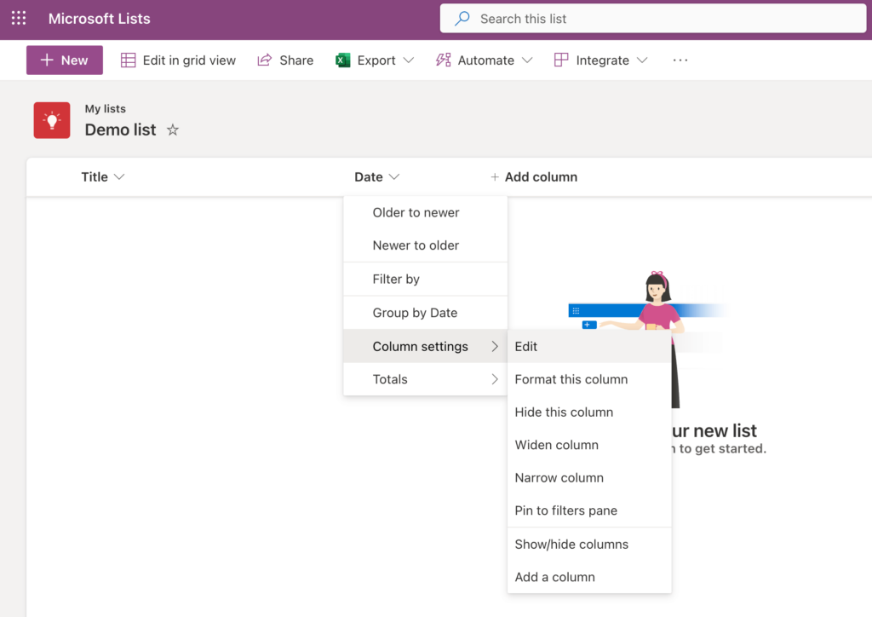Select Add a column submenu item
872x617 pixels.
(589, 577)
